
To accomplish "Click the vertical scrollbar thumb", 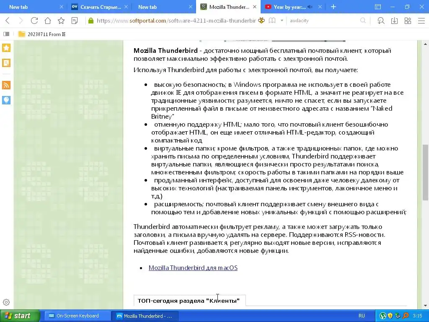I will point(425,172).
